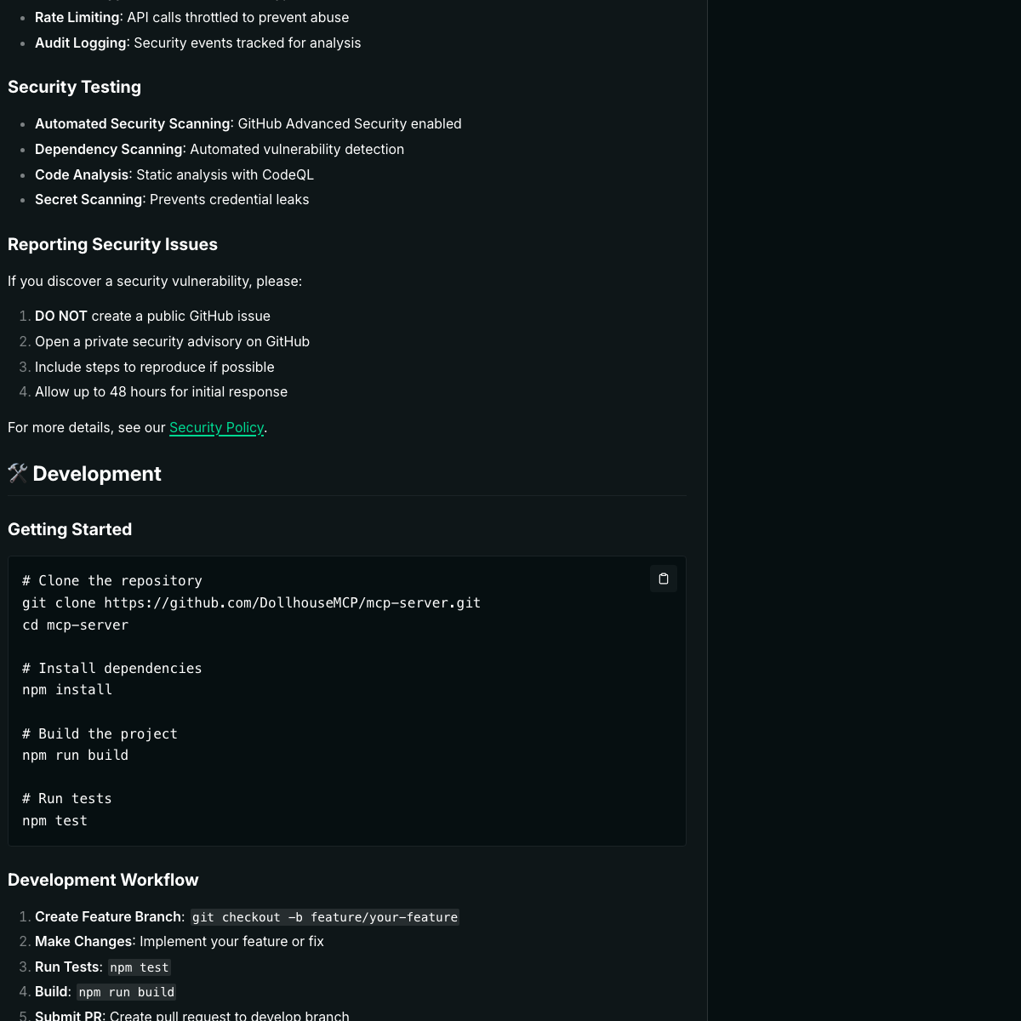
Task: Click the 'Secret Scanning' bold label
Action: click(88, 199)
